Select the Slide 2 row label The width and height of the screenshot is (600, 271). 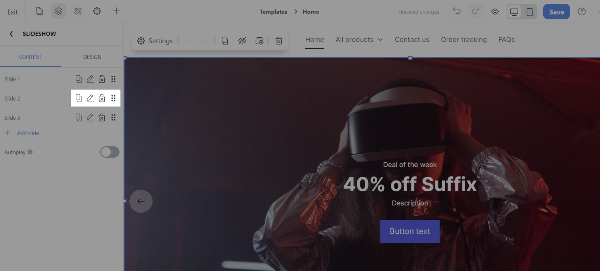click(x=12, y=98)
